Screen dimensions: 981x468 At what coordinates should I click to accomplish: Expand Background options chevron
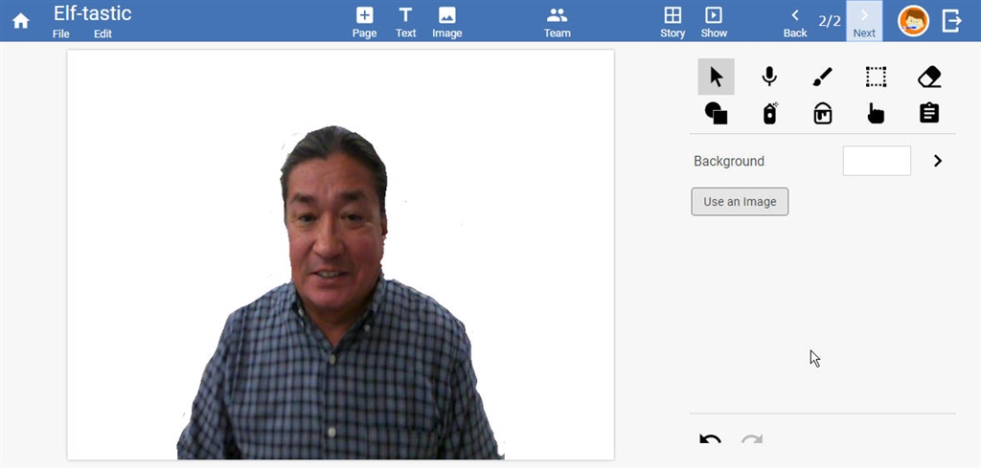[x=937, y=161]
